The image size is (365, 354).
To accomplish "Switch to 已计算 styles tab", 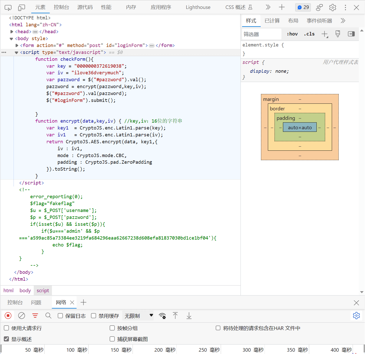I will tap(272, 21).
